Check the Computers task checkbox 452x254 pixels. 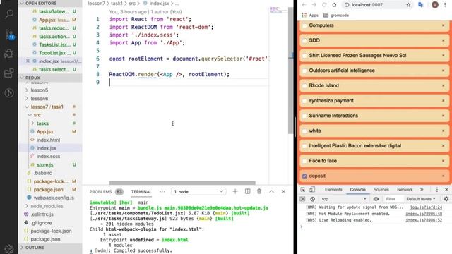304,25
